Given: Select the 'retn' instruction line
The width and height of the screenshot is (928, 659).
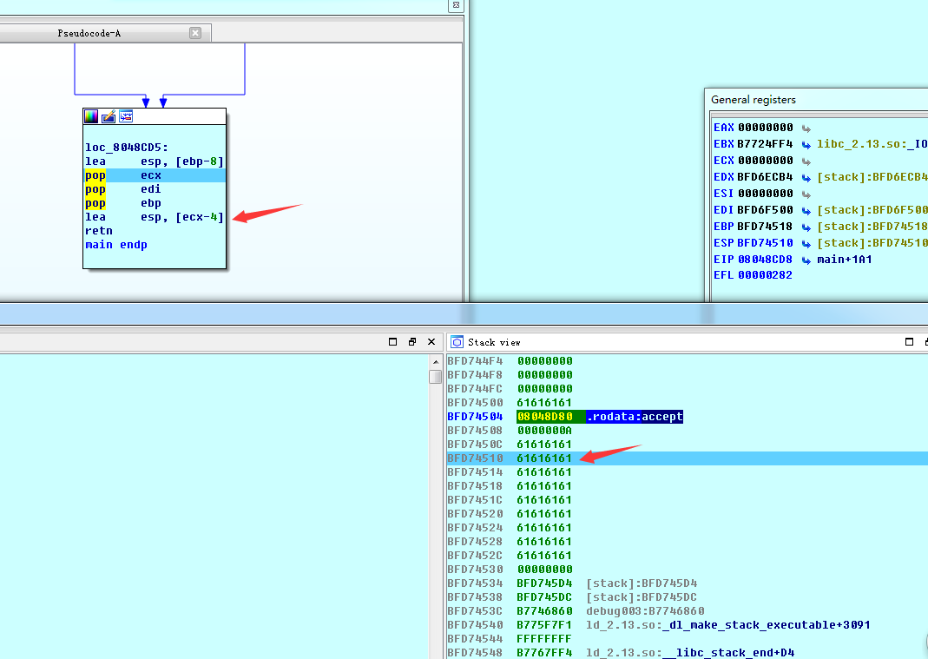Looking at the screenshot, I should (x=99, y=231).
